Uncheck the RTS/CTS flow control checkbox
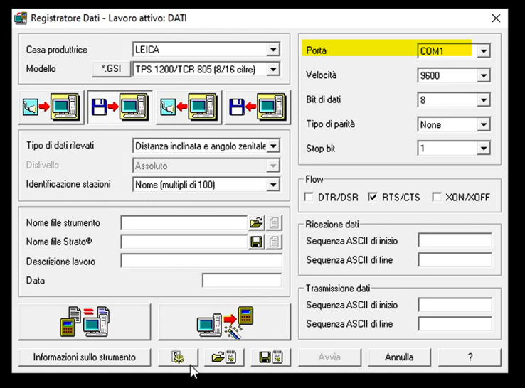 (x=373, y=197)
